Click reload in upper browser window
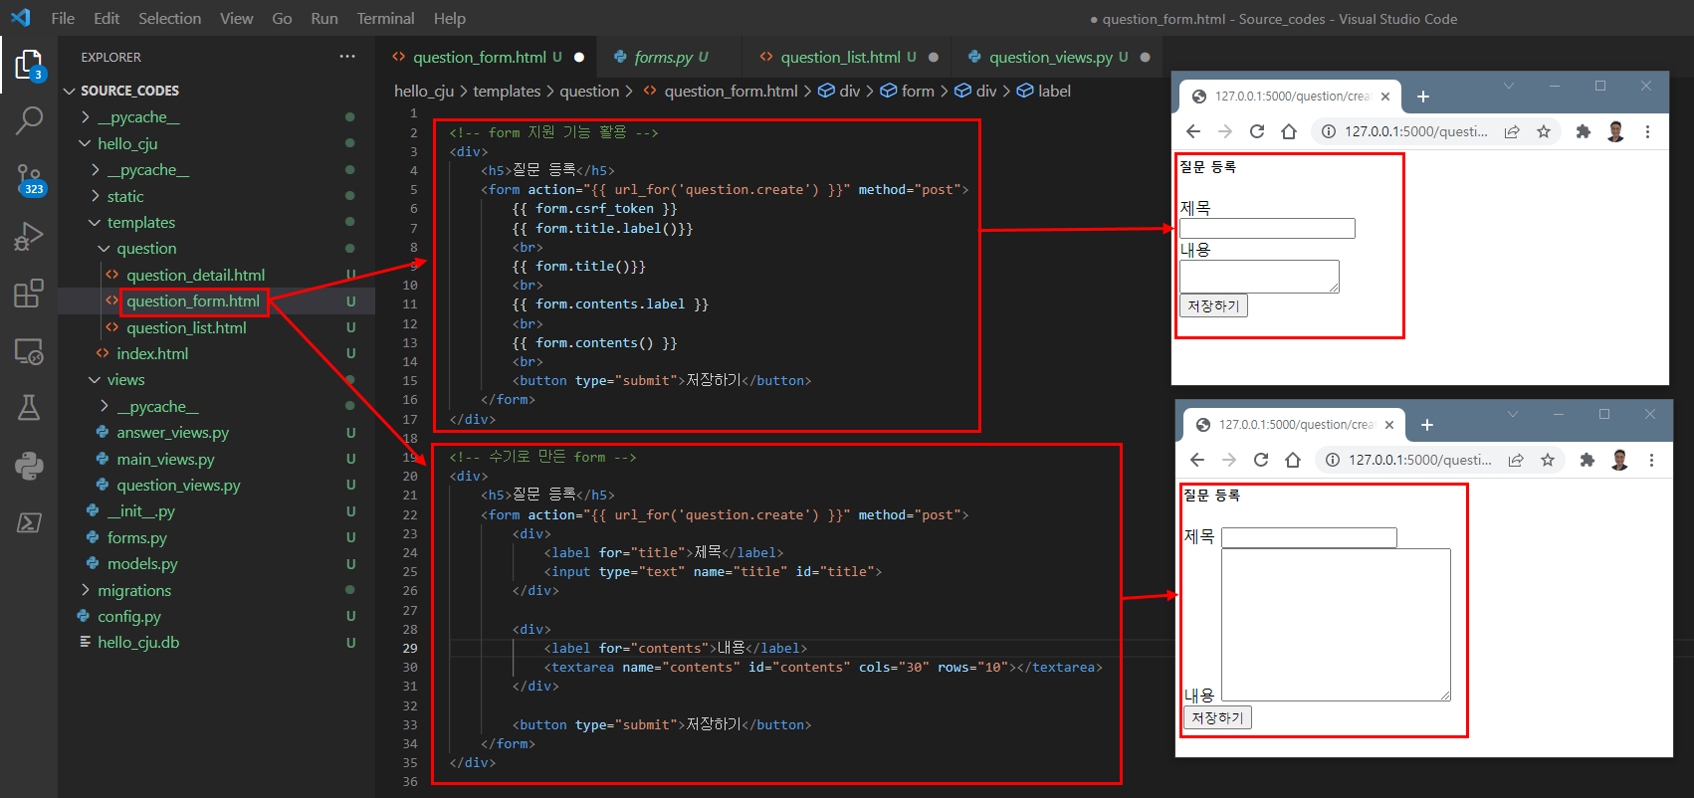 1257,131
